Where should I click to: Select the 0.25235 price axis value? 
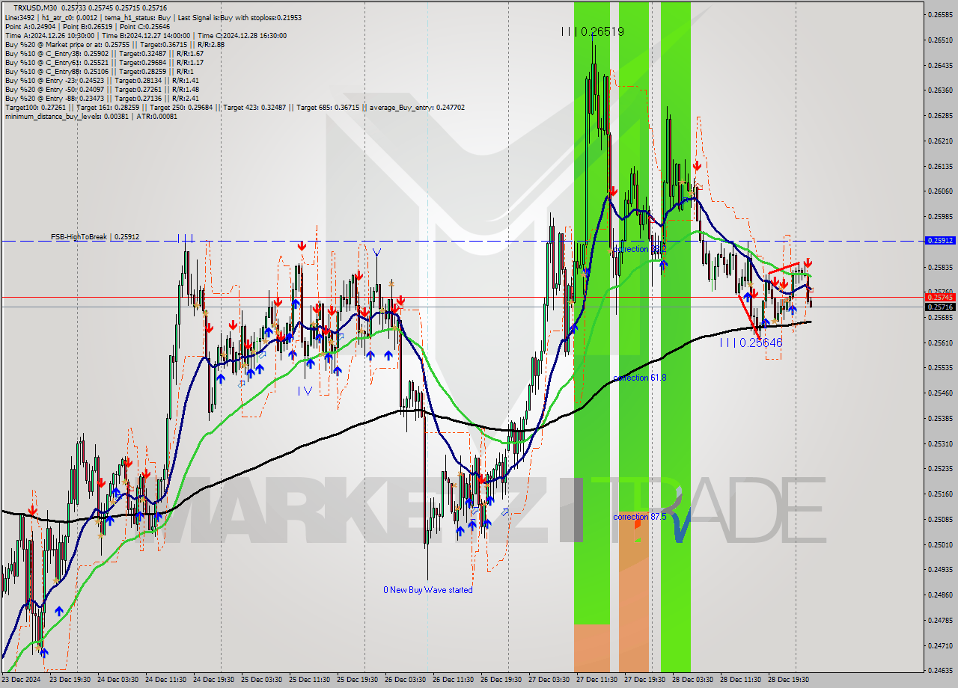(x=941, y=468)
